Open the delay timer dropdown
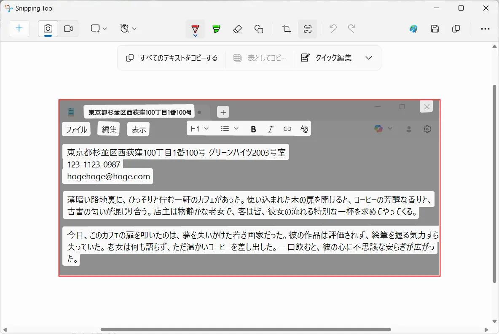This screenshot has width=499, height=334. pyautogui.click(x=128, y=29)
